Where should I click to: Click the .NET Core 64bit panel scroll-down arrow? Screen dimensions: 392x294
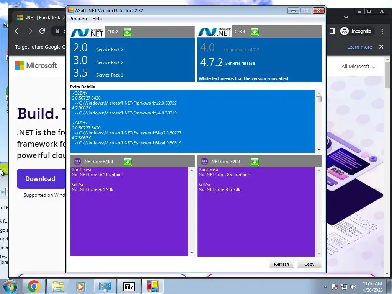[192, 253]
